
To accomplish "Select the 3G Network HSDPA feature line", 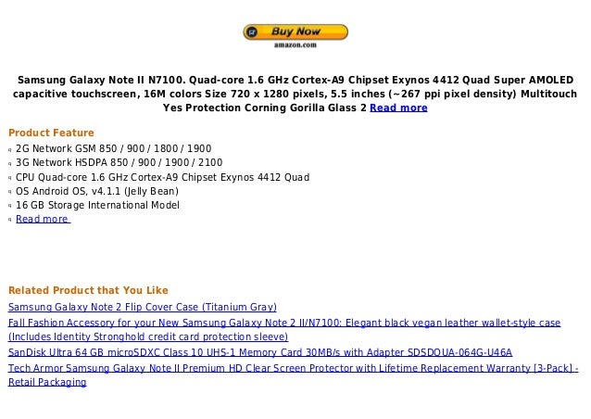I will point(119,162).
